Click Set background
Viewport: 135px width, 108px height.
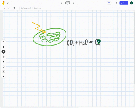point(26,8)
